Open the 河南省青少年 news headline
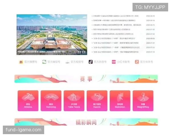 coord(117,25)
